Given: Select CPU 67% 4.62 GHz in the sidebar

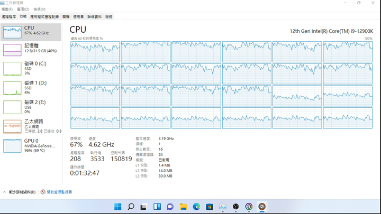Looking at the screenshot, I should [x=31, y=32].
